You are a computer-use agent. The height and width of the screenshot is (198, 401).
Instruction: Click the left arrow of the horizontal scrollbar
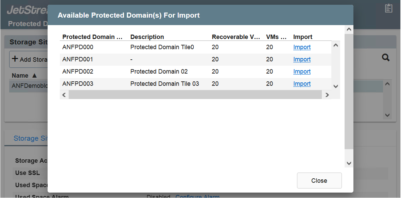click(x=64, y=95)
